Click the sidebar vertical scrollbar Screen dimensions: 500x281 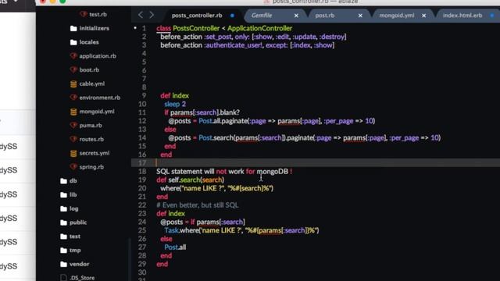(x=129, y=258)
